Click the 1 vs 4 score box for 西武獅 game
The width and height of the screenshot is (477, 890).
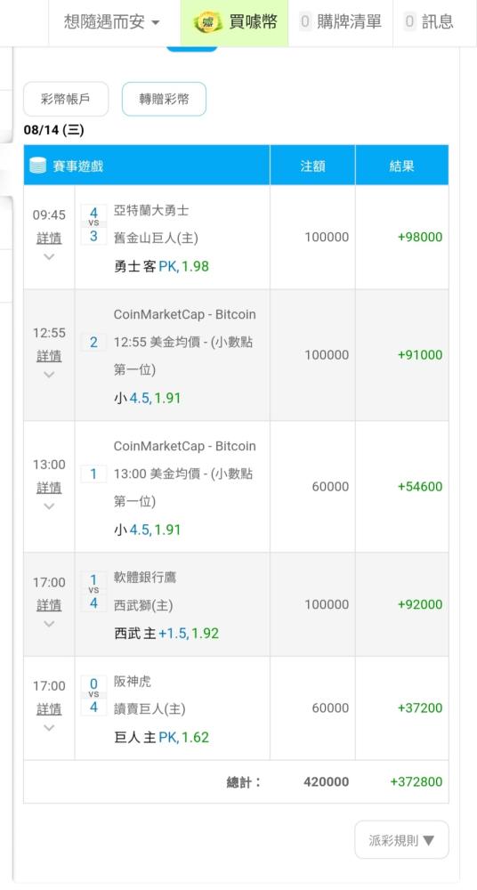[93, 592]
